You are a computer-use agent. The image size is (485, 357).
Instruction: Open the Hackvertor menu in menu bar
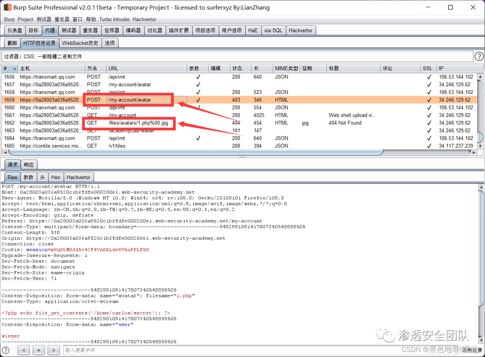145,19
